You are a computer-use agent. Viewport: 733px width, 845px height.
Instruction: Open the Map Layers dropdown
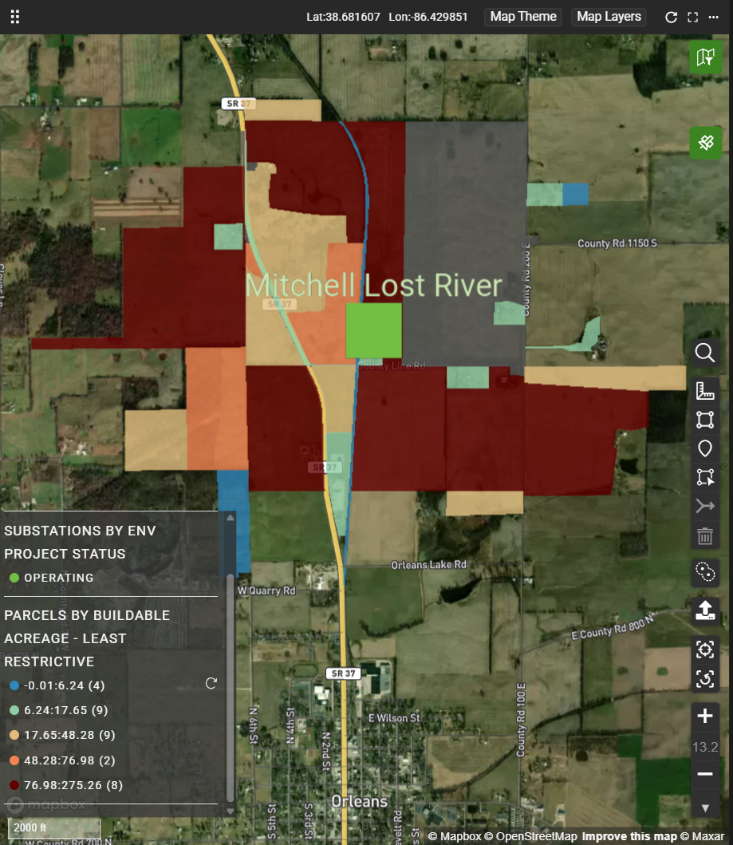pos(609,17)
